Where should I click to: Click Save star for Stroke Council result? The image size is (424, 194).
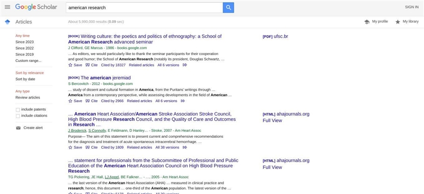pyautogui.click(x=70, y=147)
